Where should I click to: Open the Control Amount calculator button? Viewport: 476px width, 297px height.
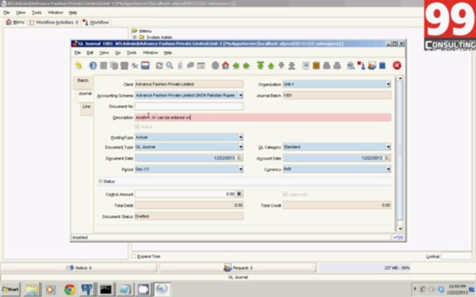(x=239, y=193)
